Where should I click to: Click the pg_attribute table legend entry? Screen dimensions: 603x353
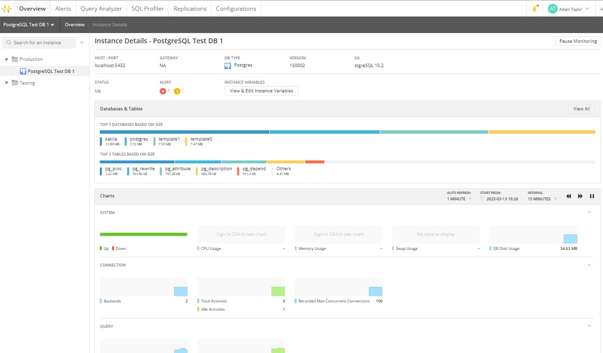point(175,171)
